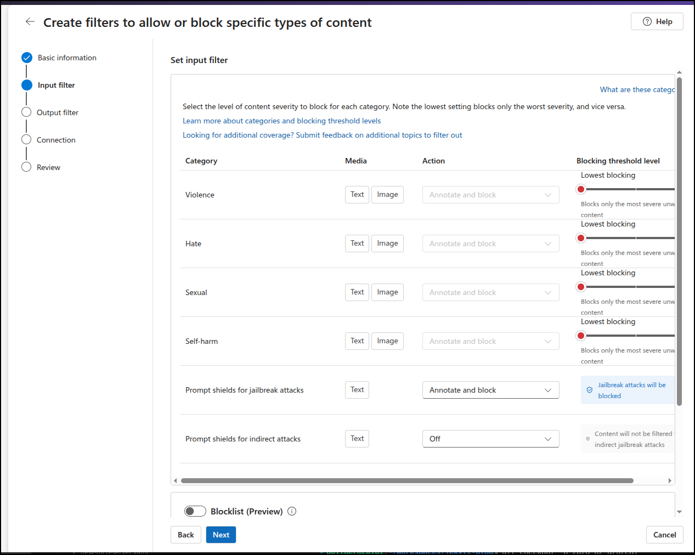Click the Output filter step circle
695x555 pixels.
pyautogui.click(x=26, y=112)
